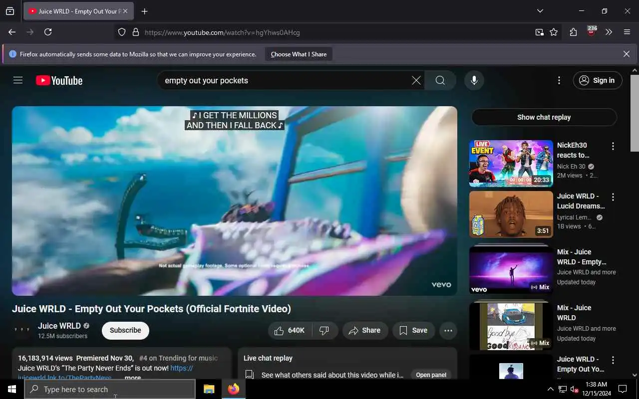
Task: Go to YouTube home via logo
Action: coord(59,80)
